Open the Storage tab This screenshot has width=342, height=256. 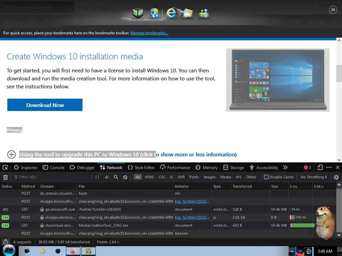(233, 167)
